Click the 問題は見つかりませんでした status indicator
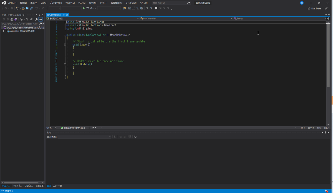Image resolution: width=333 pixels, height=193 pixels. pyautogui.click(x=73, y=128)
